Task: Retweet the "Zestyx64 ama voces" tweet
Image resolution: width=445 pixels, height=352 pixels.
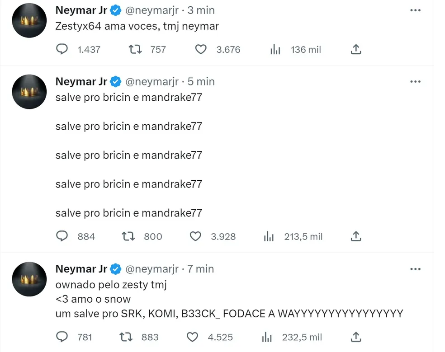Action: point(135,49)
